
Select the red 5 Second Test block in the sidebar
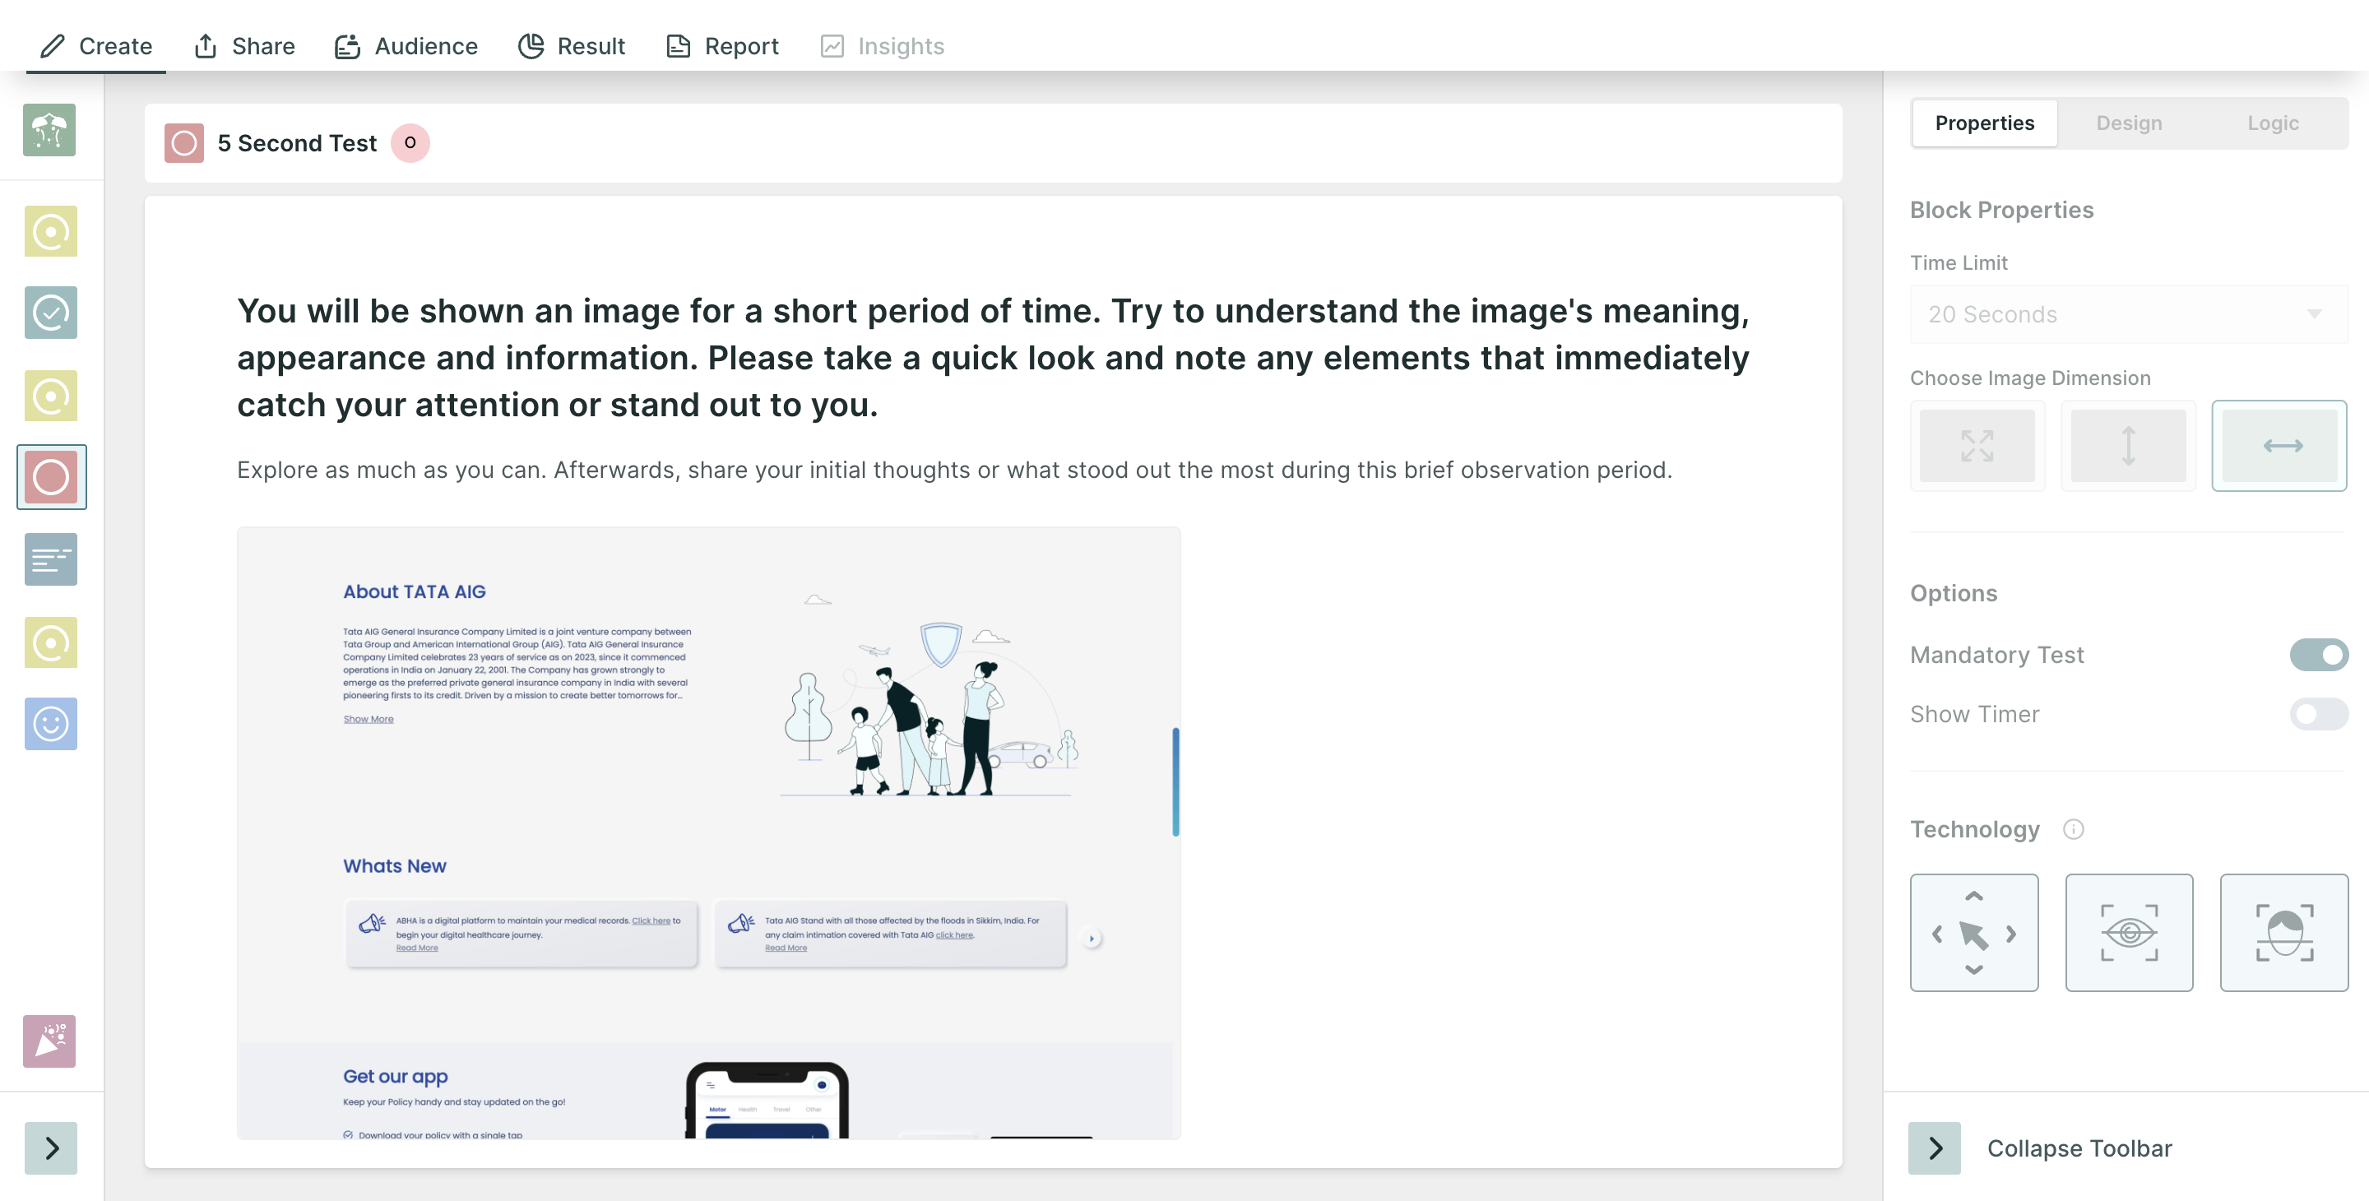click(52, 477)
